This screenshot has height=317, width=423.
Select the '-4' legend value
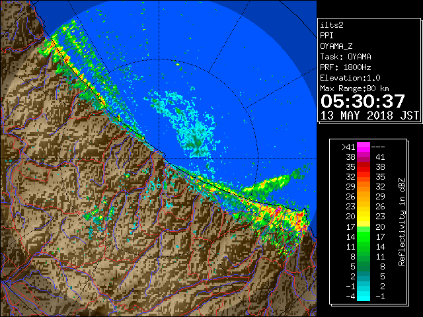tap(350, 297)
